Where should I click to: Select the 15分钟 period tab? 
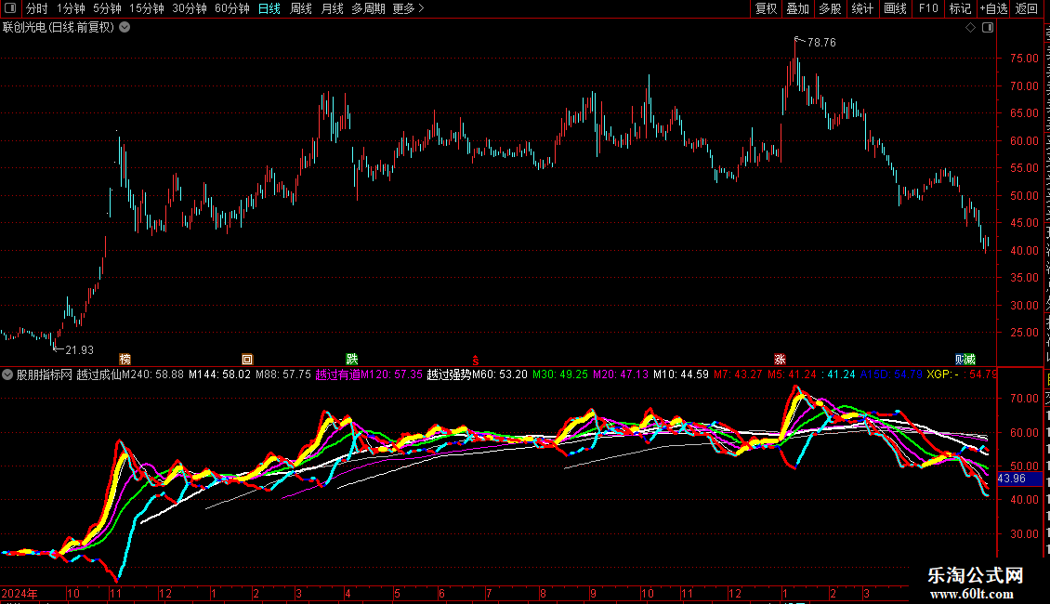[147, 8]
